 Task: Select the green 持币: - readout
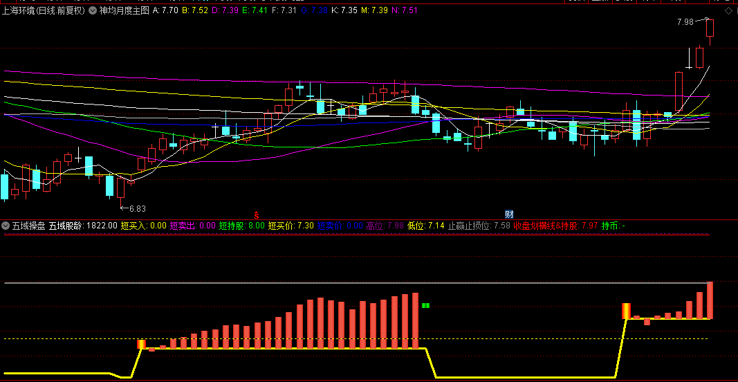tap(614, 226)
